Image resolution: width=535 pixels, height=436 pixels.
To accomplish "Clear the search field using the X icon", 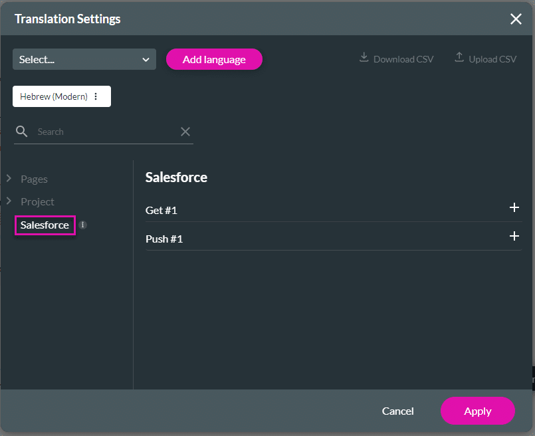I will (x=185, y=131).
